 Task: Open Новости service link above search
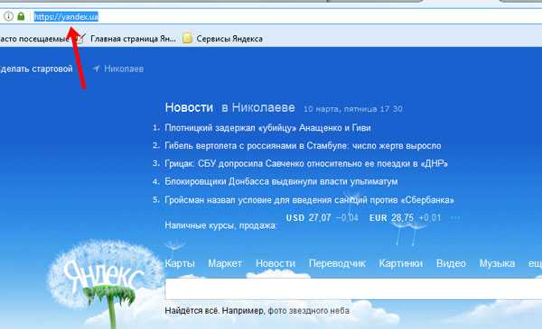coord(276,264)
